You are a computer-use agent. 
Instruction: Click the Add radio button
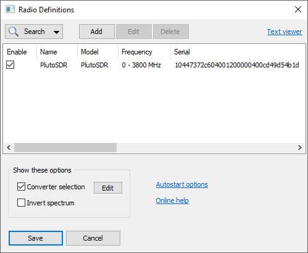(97, 32)
